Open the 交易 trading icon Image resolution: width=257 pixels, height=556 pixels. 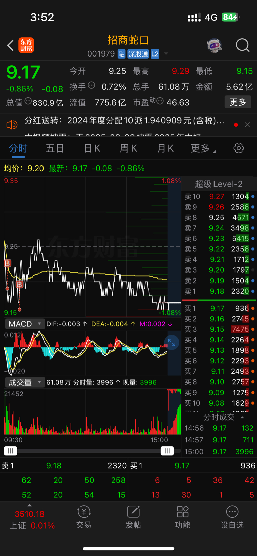pos(84,517)
